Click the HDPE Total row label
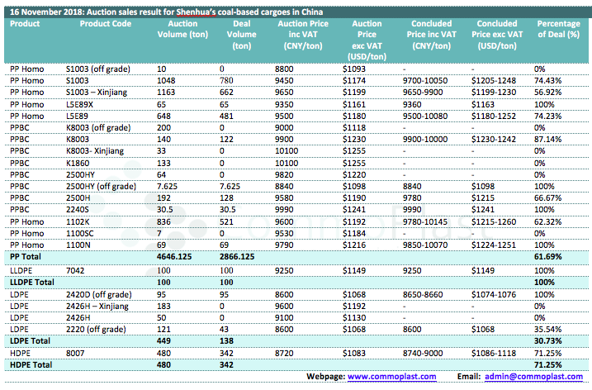The height and width of the screenshot is (390, 592). click(30, 364)
